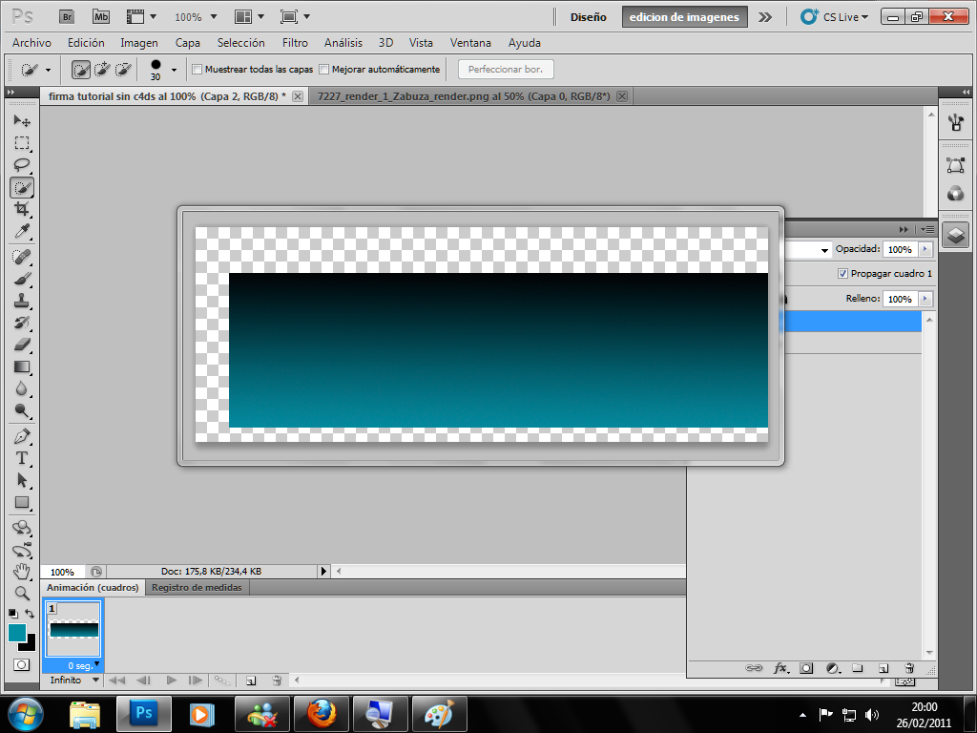
Task: Select the Quick Selection tool in the toolbox
Action: [x=22, y=188]
